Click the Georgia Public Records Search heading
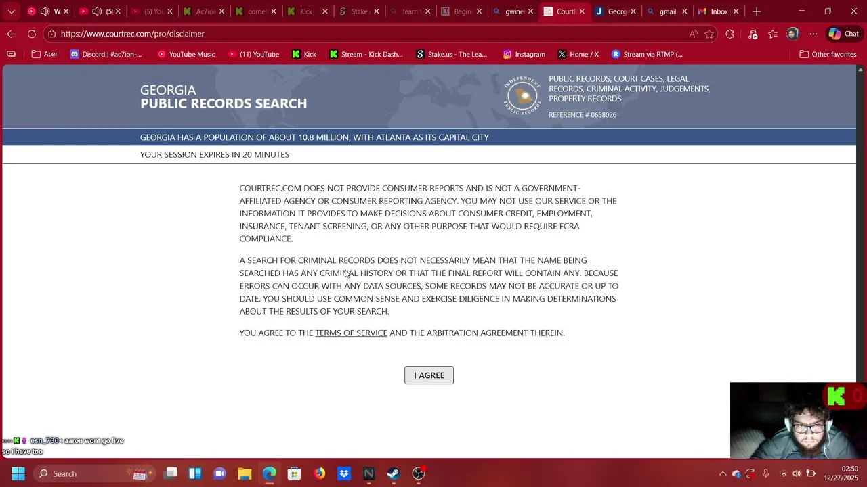 [224, 97]
